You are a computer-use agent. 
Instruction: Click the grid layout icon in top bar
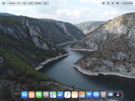(x=108, y=3)
